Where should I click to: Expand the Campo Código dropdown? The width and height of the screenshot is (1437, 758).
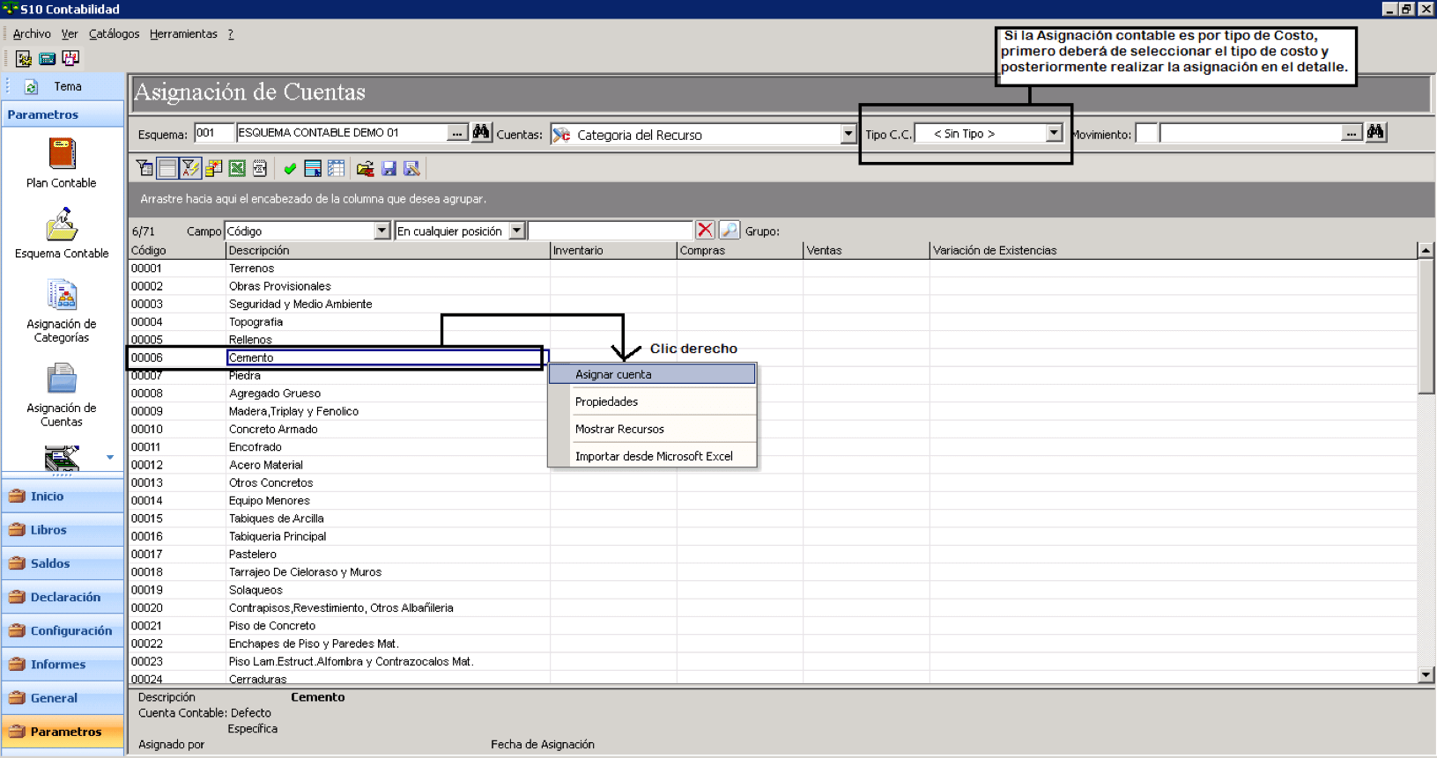pos(381,231)
